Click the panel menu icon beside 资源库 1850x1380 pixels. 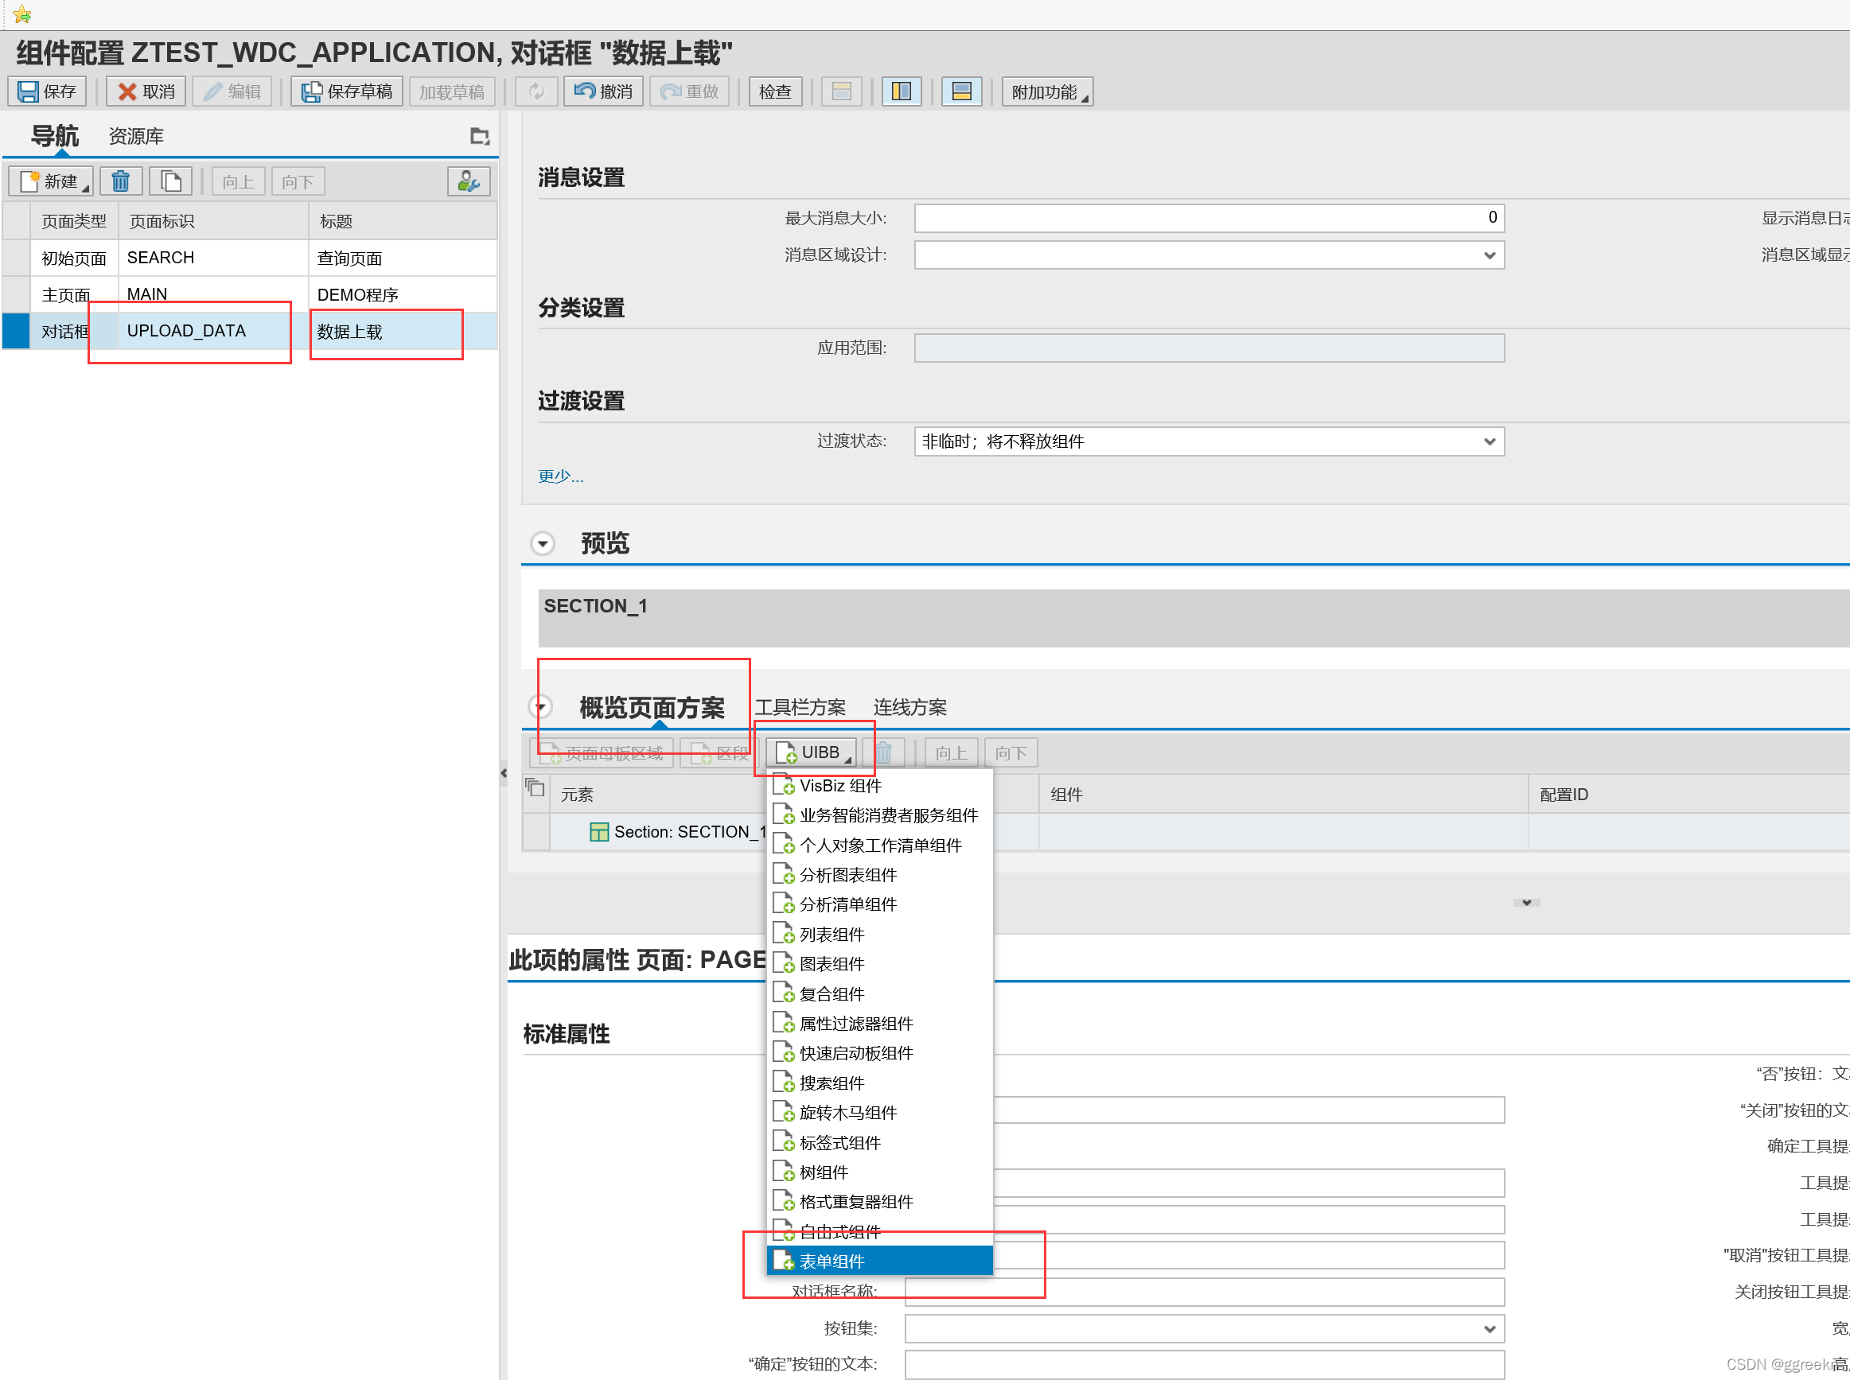(x=480, y=136)
